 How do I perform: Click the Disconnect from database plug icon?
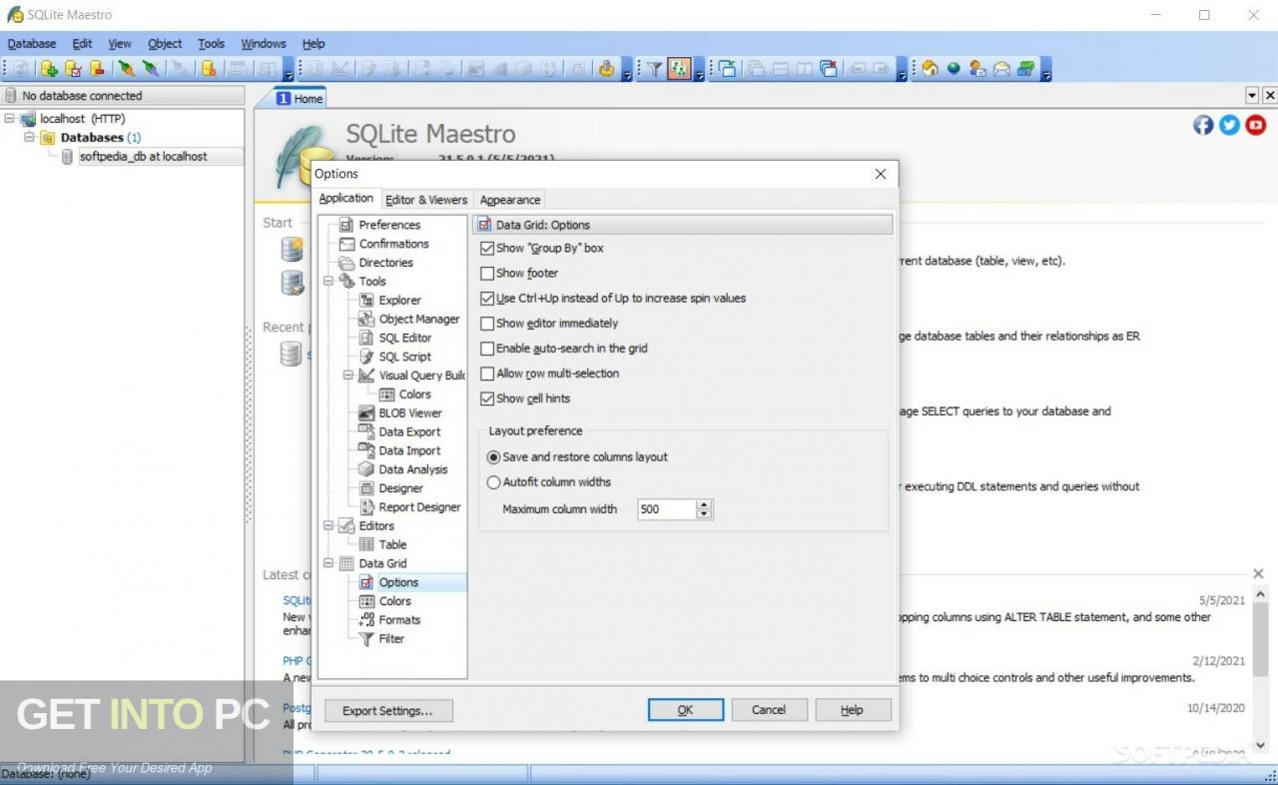[x=150, y=69]
